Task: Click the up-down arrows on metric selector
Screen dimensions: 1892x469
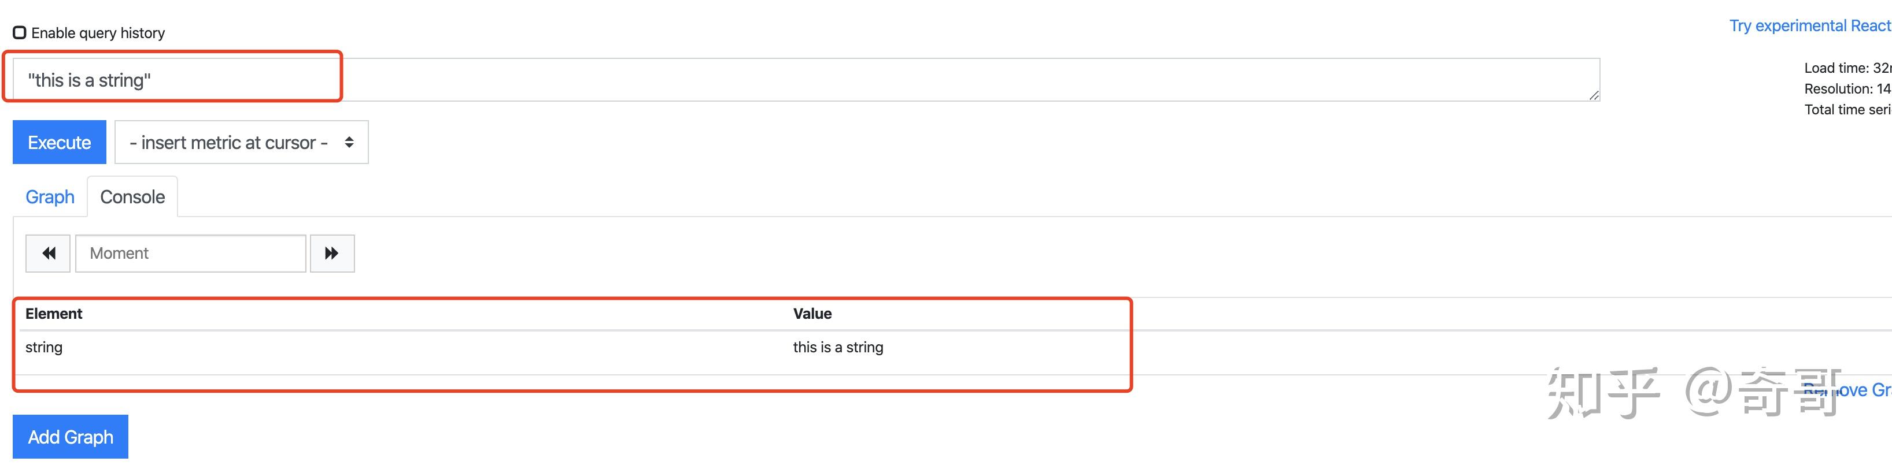Action: click(x=350, y=143)
